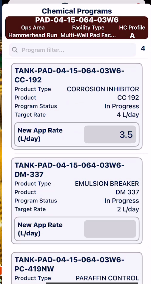Viewport: 151px width, 284px height.
Task: Tap the PAD-04-15-064-03W6 facility header
Action: (77, 20)
